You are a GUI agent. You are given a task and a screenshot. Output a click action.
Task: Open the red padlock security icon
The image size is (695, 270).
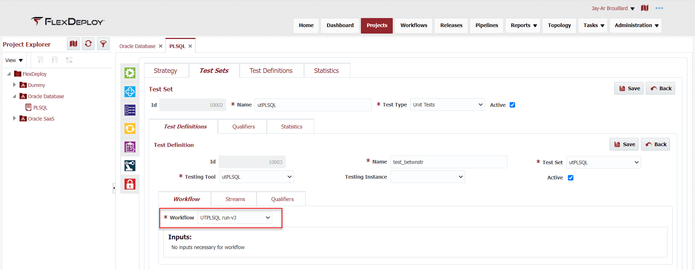tap(130, 184)
